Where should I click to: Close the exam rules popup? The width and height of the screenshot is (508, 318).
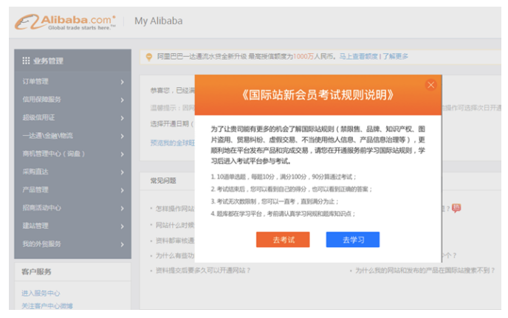click(x=431, y=85)
